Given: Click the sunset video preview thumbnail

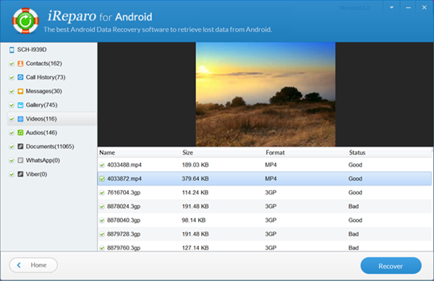Looking at the screenshot, I should pyautogui.click(x=265, y=94).
